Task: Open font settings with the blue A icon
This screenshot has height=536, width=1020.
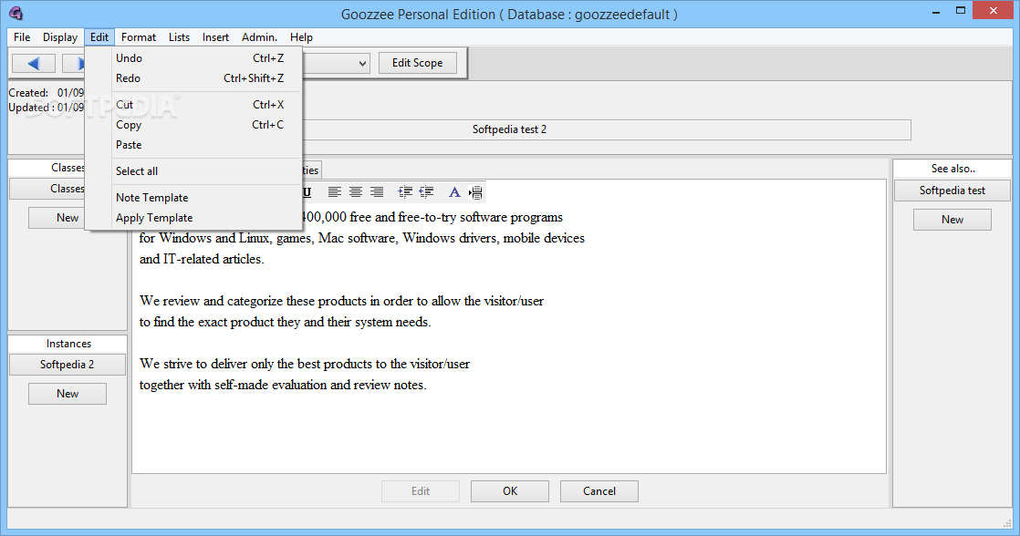Action: (454, 192)
